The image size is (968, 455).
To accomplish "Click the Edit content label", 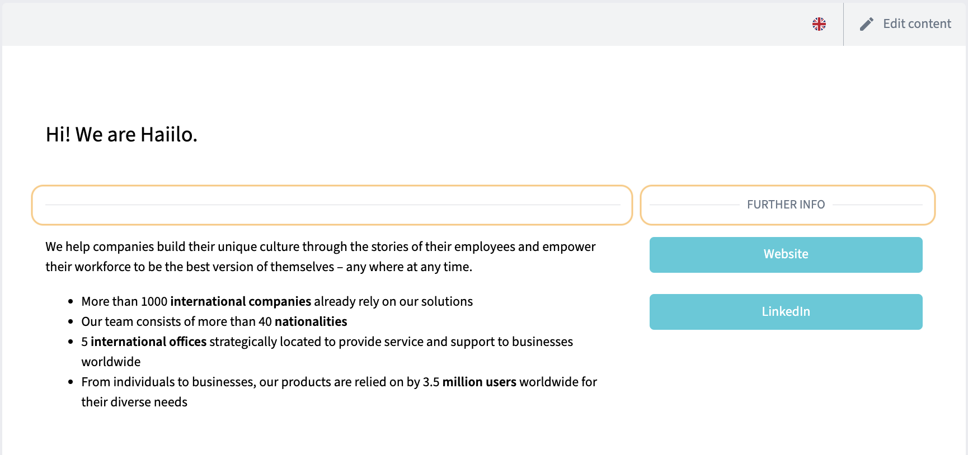I will click(x=917, y=24).
